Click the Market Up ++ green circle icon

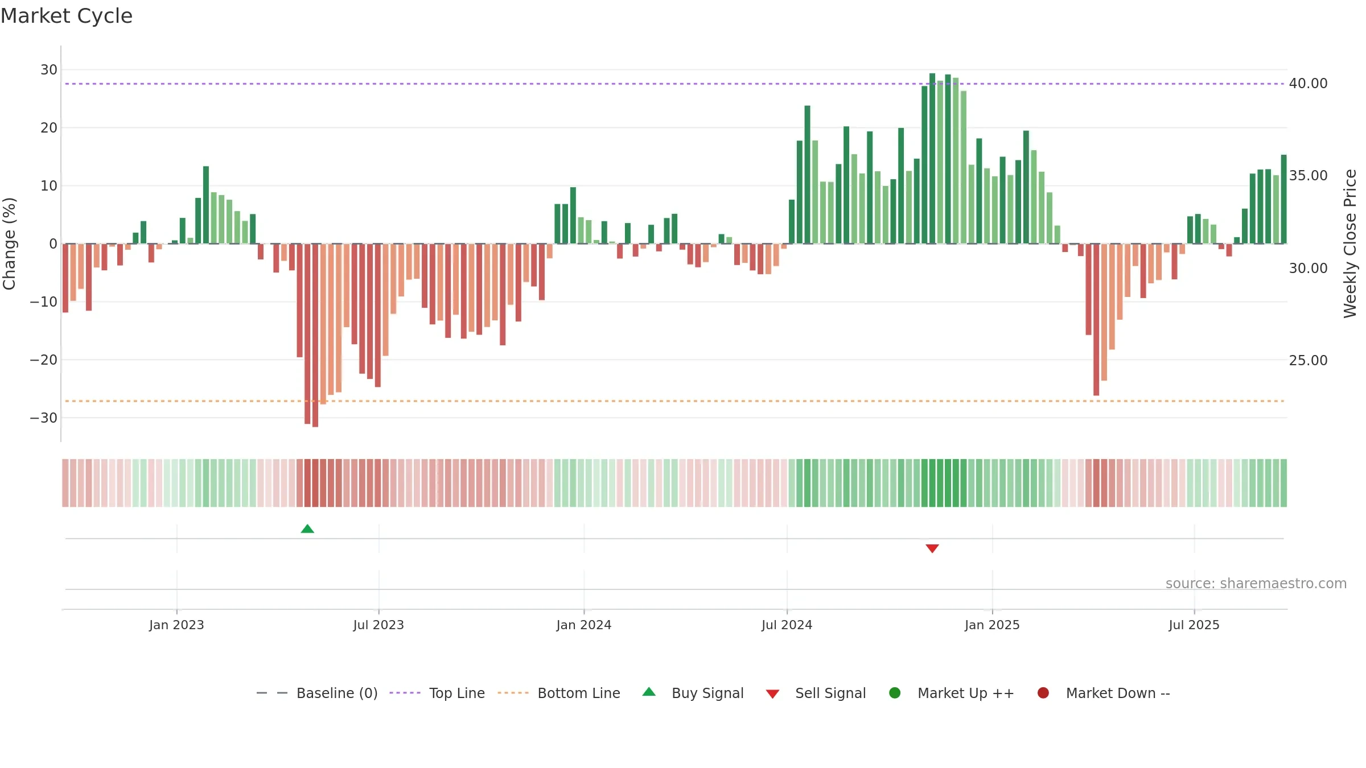click(x=895, y=693)
